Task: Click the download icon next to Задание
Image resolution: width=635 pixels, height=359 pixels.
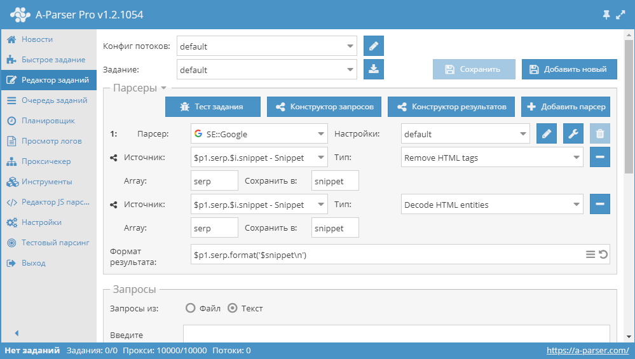Action: [x=373, y=69]
